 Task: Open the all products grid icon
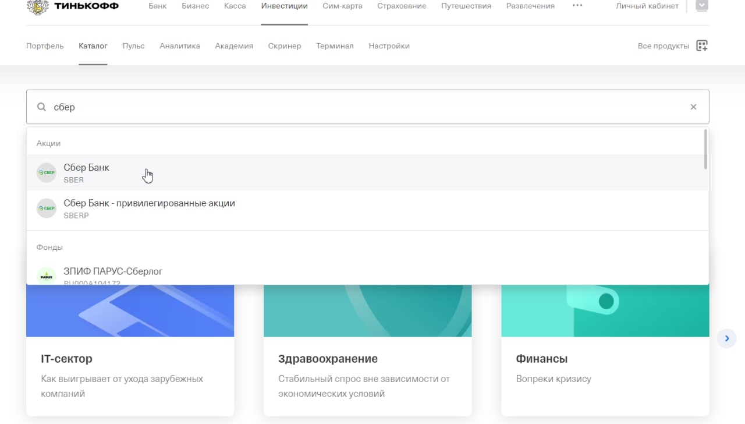pyautogui.click(x=702, y=46)
